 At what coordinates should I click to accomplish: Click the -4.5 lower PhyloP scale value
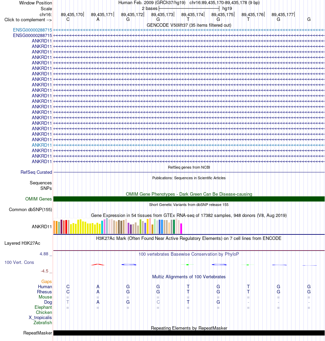coord(44,271)
